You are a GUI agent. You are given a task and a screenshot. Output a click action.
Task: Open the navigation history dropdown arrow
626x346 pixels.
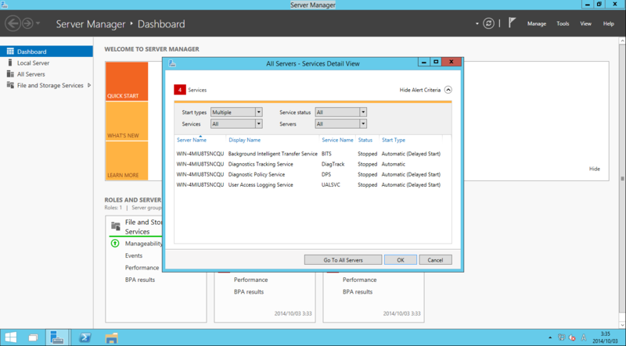[38, 23]
